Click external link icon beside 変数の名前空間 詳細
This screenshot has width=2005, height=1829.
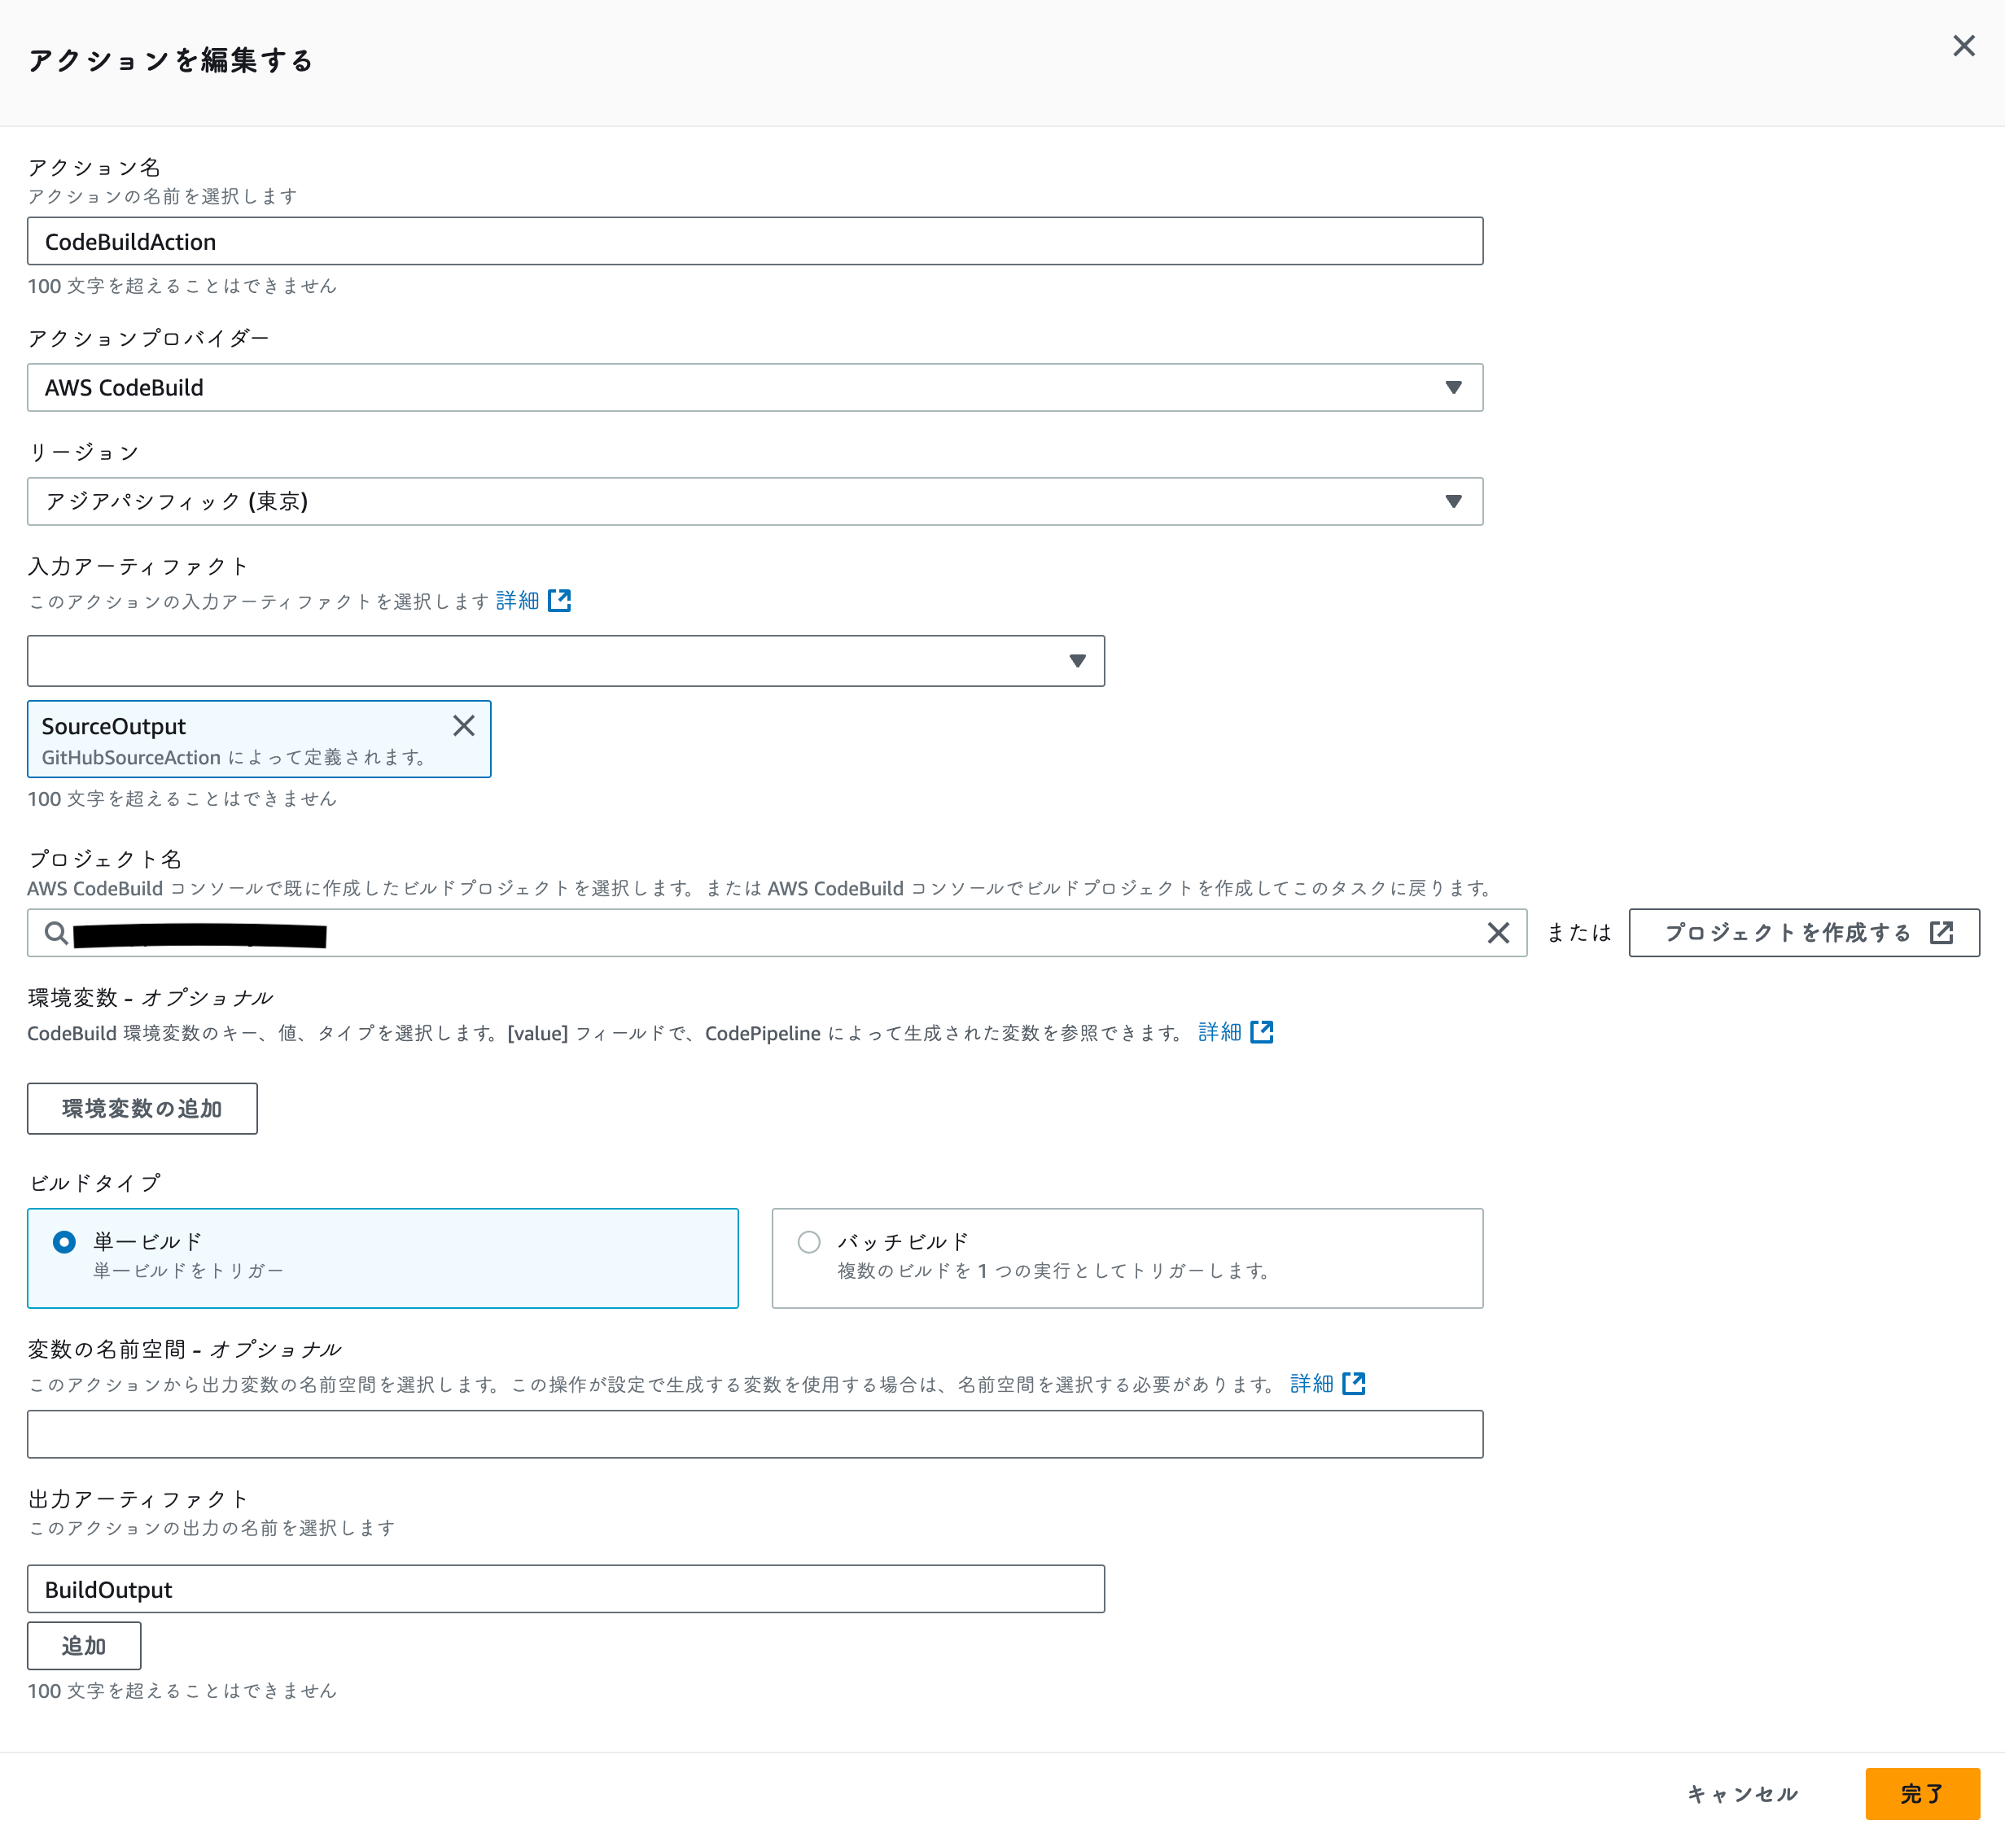point(1355,1382)
